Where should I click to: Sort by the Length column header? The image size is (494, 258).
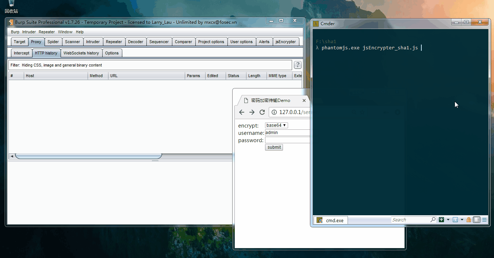tap(256, 76)
